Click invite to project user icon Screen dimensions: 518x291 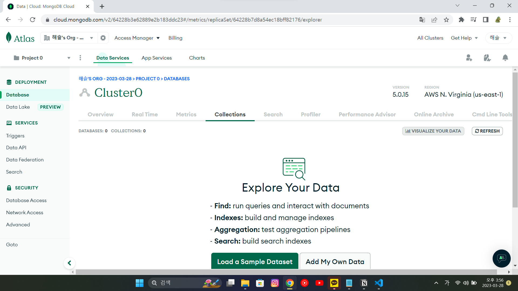(469, 58)
